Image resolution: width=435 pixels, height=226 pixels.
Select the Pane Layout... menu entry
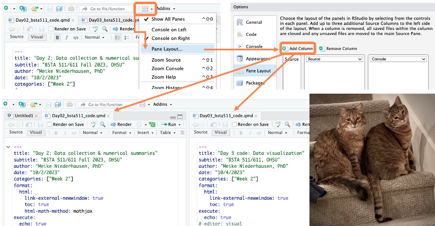[167, 49]
